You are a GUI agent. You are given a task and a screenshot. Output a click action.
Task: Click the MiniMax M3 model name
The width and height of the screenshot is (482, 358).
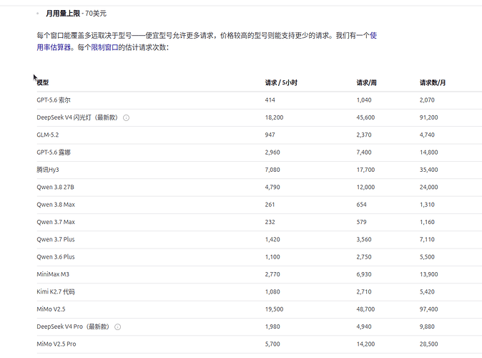click(53, 274)
